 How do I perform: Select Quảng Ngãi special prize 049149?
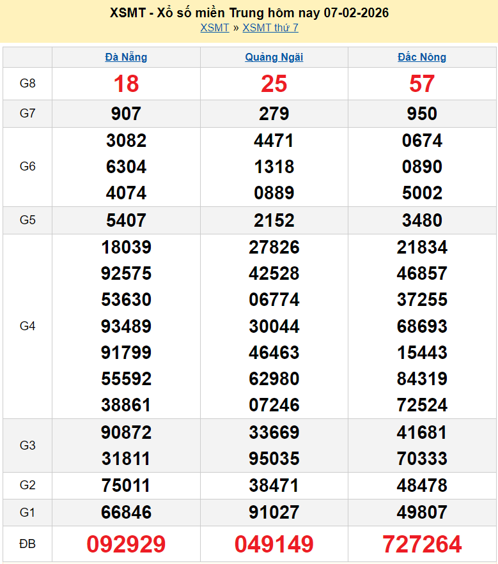coord(274,544)
